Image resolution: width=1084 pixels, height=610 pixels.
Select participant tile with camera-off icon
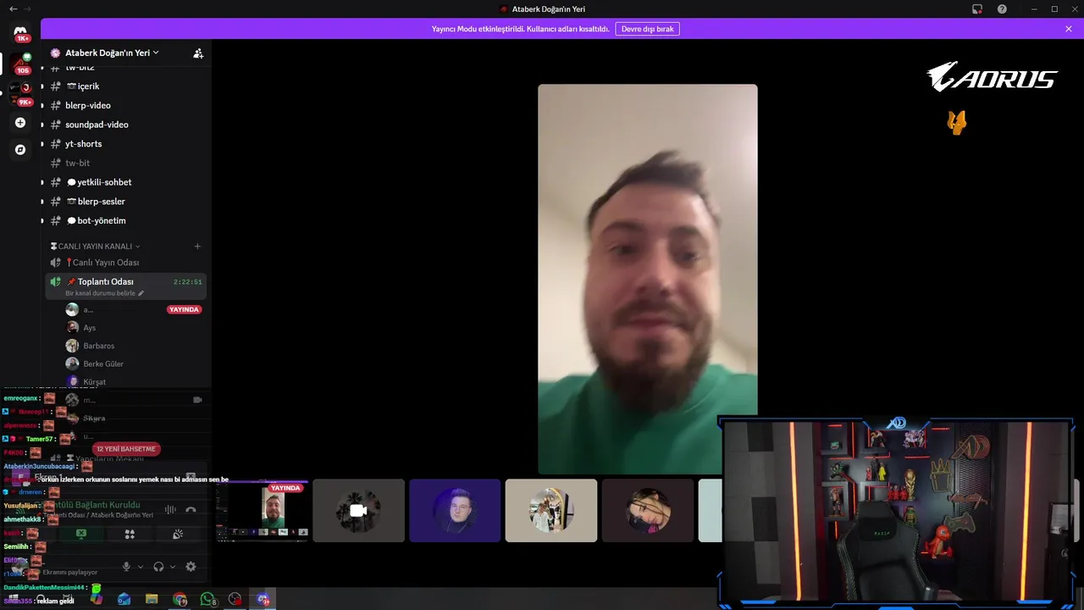point(358,511)
